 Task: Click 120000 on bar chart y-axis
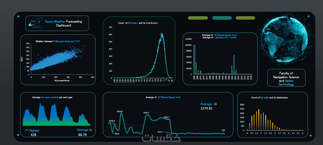coord(189,39)
